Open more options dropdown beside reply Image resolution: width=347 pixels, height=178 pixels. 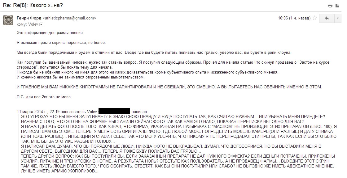[338, 18]
